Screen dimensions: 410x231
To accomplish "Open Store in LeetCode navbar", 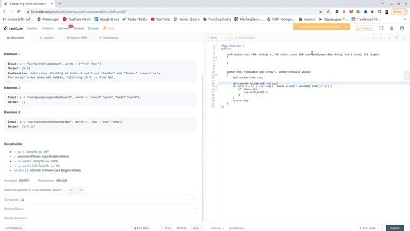I will (x=109, y=28).
